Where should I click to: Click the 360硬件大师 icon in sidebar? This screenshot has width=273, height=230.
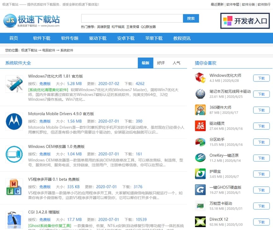pos(200,110)
